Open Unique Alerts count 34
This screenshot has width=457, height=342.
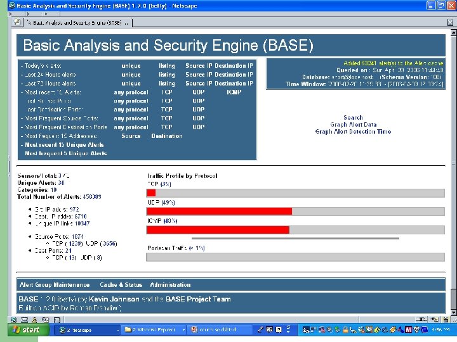point(61,183)
